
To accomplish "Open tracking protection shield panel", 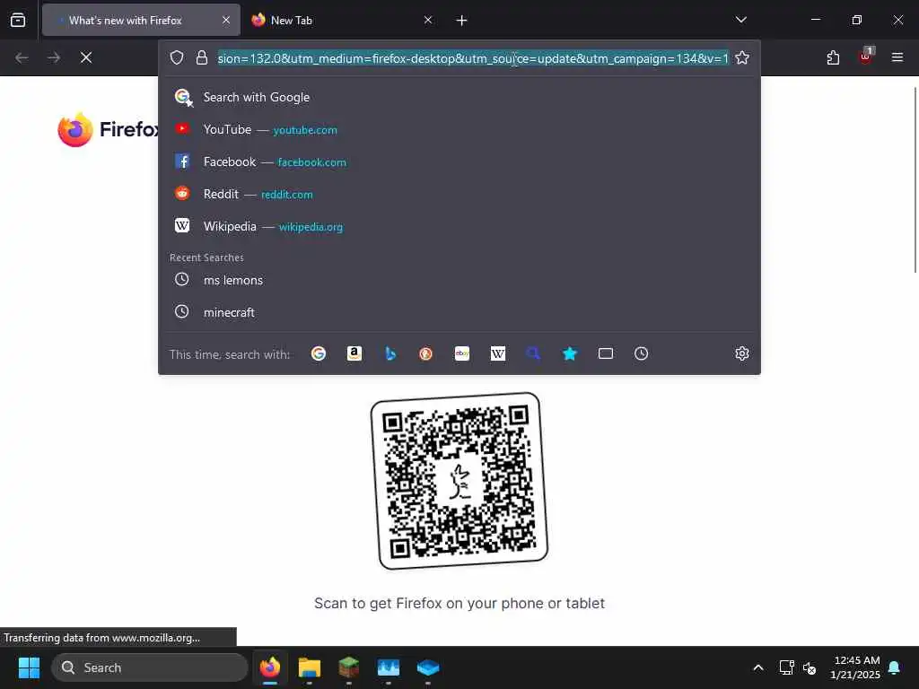I will (177, 57).
